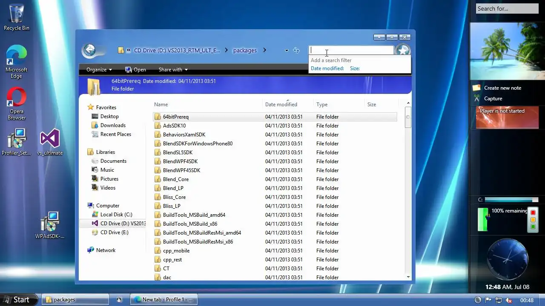Image resolution: width=545 pixels, height=306 pixels.
Task: Launch Microsoft Edge from the desktop
Action: pyautogui.click(x=16, y=62)
